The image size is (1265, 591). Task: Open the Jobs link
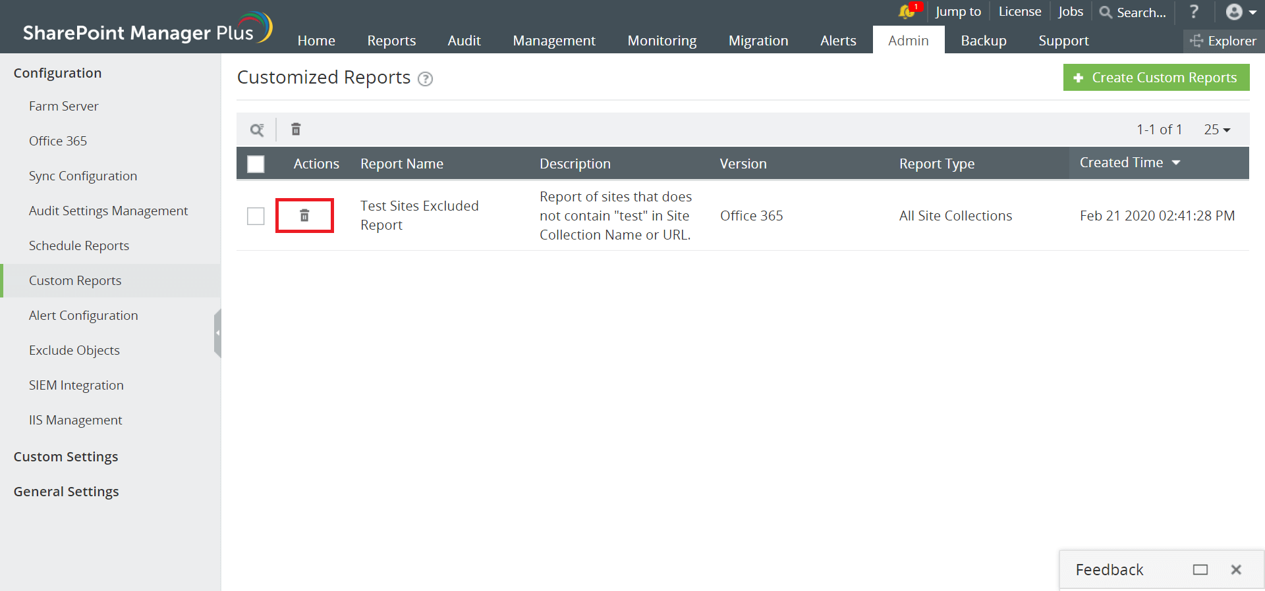pos(1071,12)
